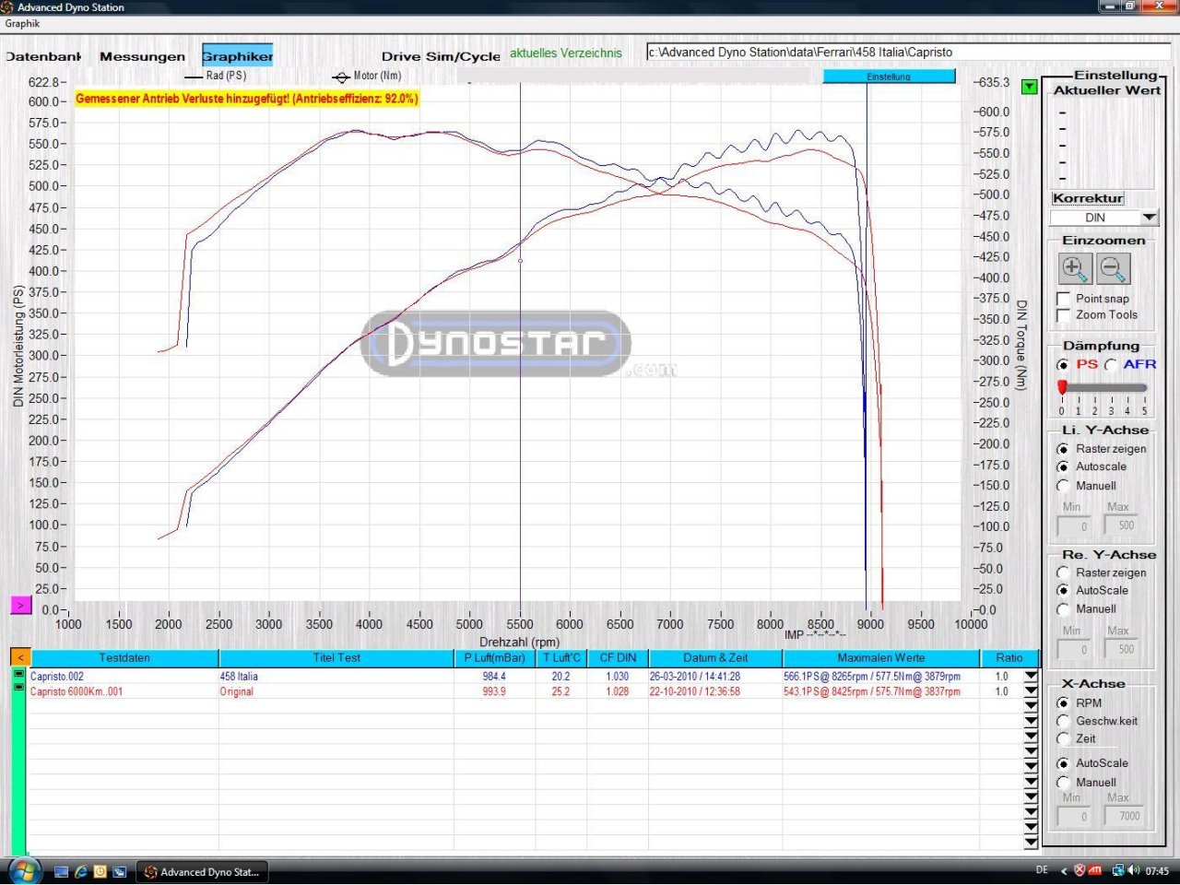The height and width of the screenshot is (885, 1180).
Task: Open the Korrektur DIN dropdown
Action: pyautogui.click(x=1149, y=218)
